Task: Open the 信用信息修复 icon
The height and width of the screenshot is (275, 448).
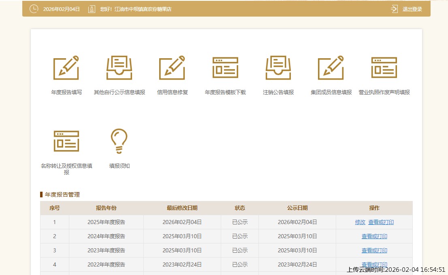Action: (x=172, y=68)
